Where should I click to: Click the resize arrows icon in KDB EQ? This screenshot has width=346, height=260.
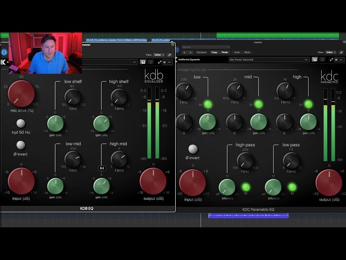(x=159, y=62)
